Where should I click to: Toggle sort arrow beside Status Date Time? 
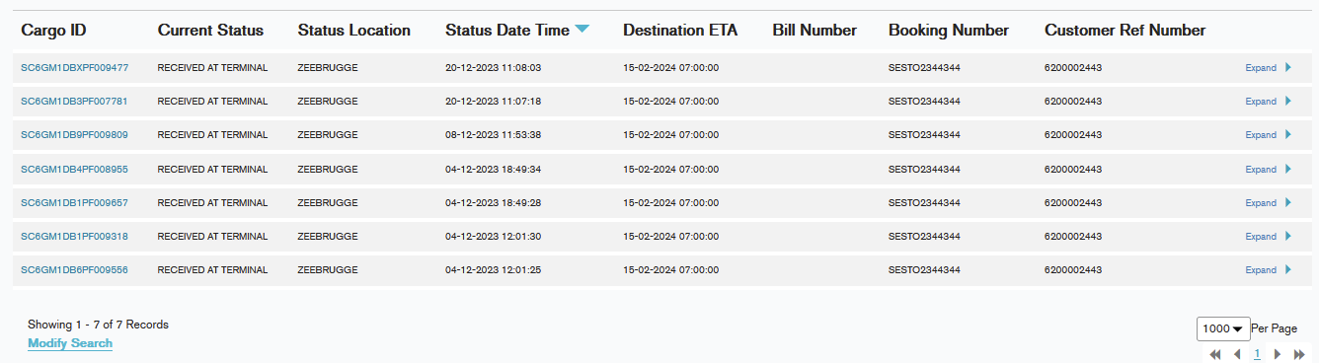[x=582, y=30]
